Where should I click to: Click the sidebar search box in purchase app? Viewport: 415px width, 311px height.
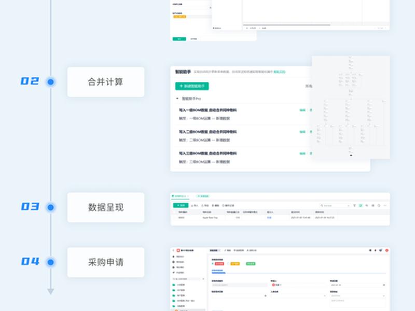187,279
